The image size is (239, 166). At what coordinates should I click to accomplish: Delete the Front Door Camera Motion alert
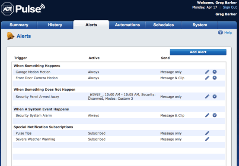214,78
